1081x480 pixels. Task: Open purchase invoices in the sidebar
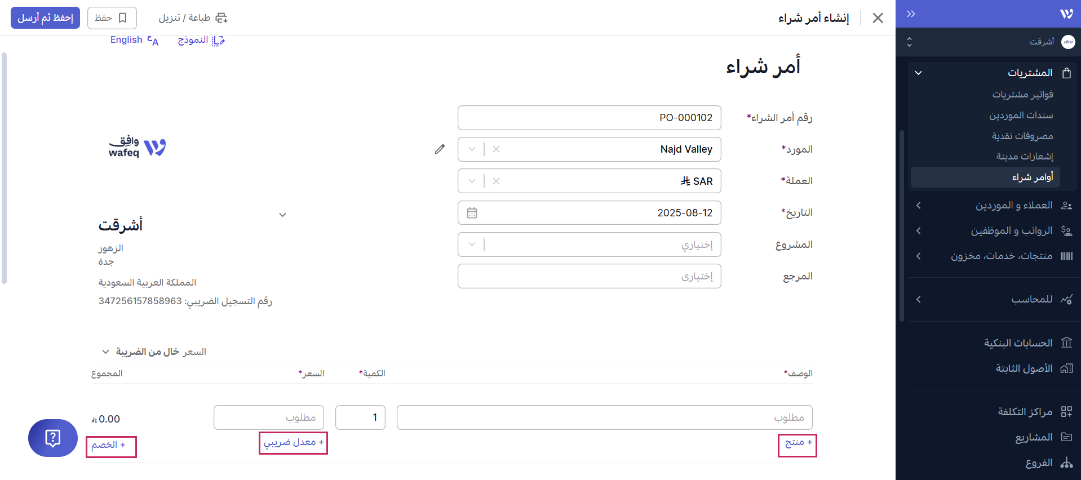pyautogui.click(x=1022, y=95)
